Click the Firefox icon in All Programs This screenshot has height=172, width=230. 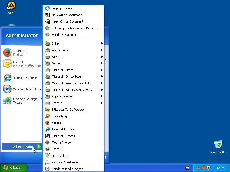(x=47, y=123)
